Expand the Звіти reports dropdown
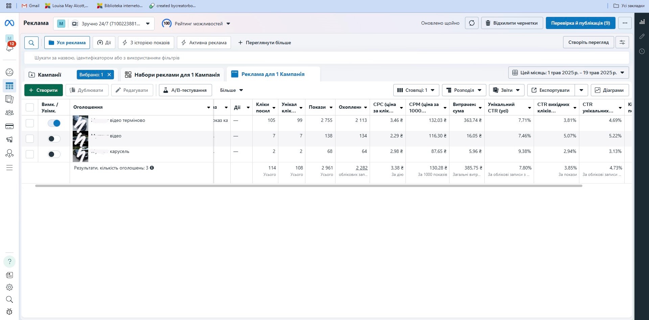The image size is (649, 320). point(507,90)
